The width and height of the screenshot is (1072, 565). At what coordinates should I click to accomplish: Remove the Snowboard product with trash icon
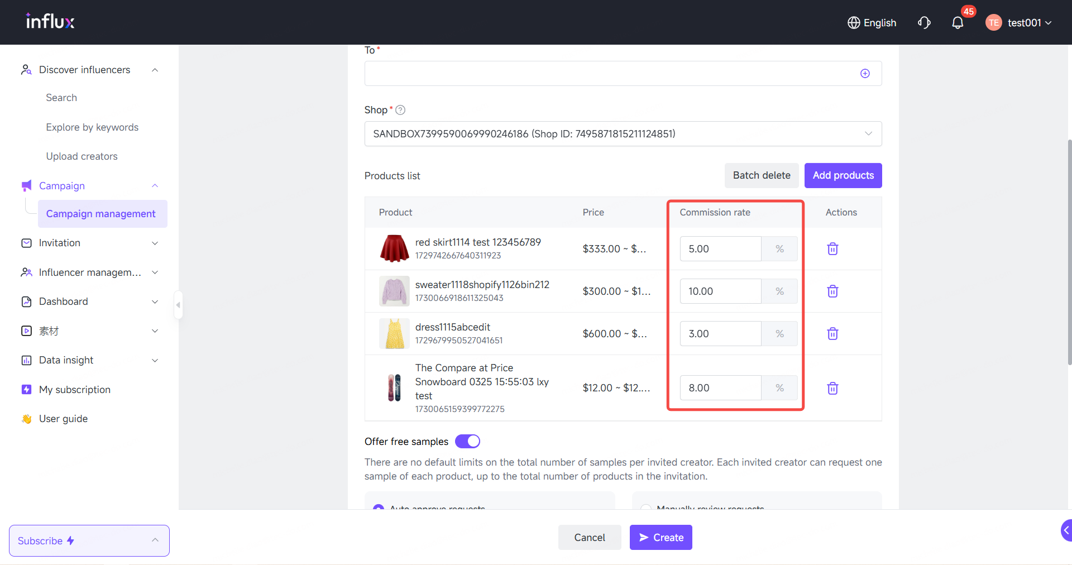click(832, 389)
